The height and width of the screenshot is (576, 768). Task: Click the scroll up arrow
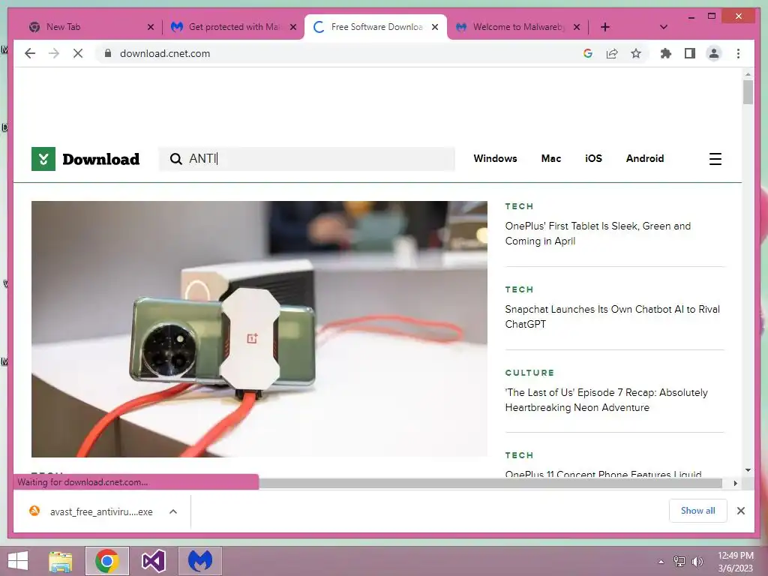click(x=748, y=74)
